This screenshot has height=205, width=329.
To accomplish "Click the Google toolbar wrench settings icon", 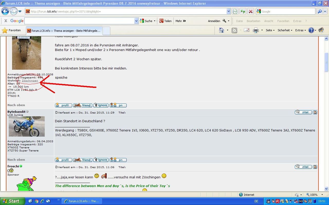I will (224, 21).
